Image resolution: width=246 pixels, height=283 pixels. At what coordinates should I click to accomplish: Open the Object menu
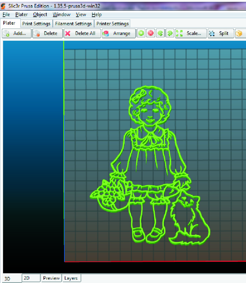point(40,15)
